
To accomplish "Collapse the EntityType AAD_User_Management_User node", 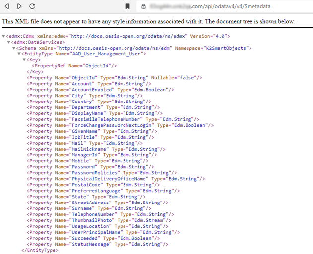I will [19, 54].
